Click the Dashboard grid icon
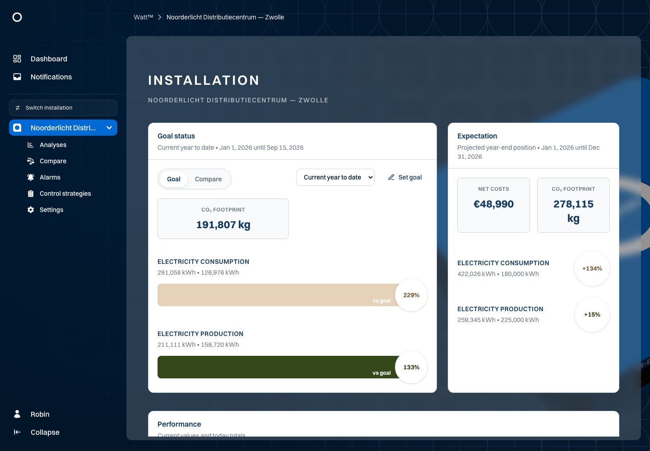This screenshot has height=451, width=650. coord(17,59)
